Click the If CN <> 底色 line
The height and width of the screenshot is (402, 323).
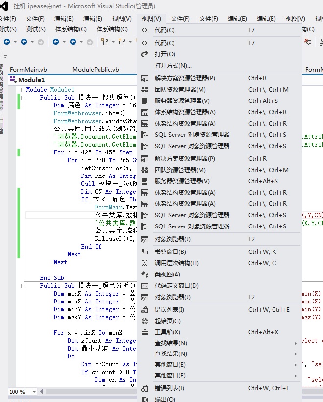[109, 200]
